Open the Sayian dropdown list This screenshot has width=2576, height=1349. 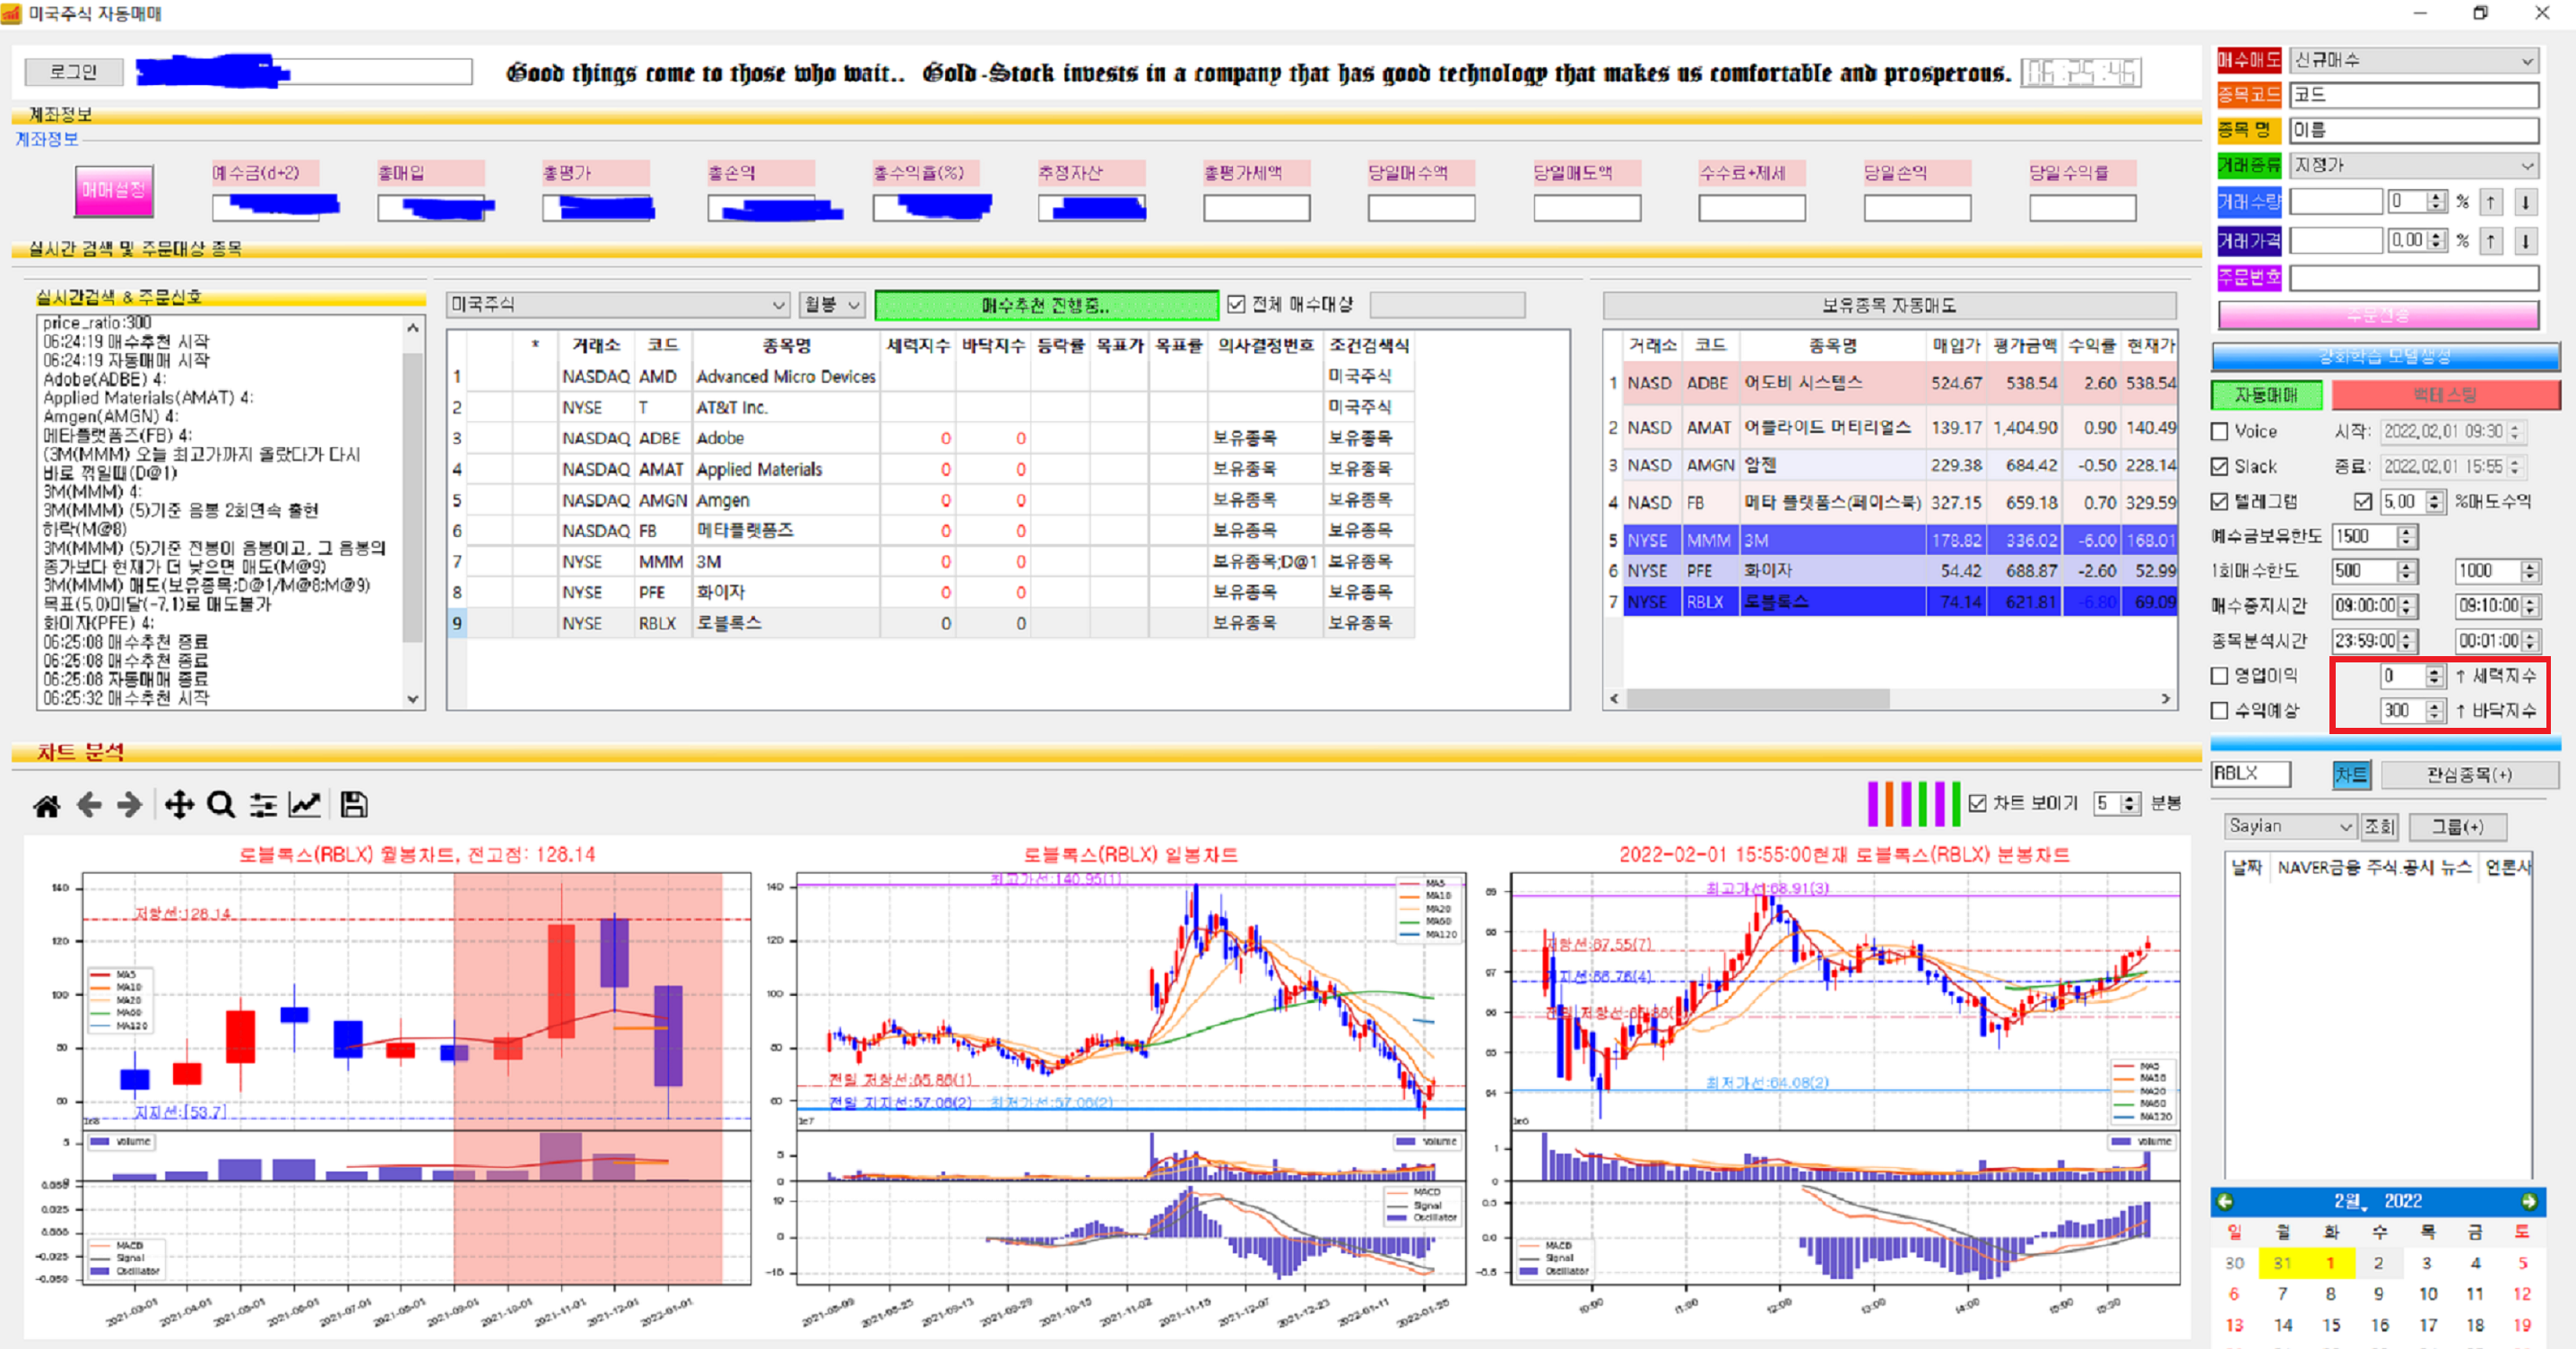[x=2289, y=826]
